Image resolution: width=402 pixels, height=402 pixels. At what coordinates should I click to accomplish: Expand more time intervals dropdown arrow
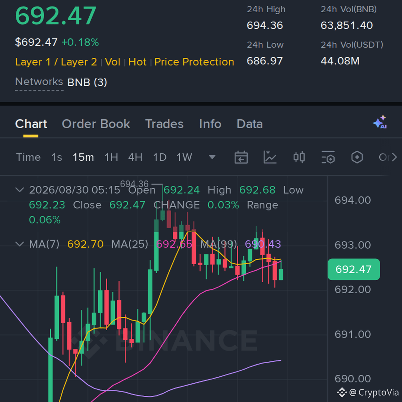click(x=212, y=157)
